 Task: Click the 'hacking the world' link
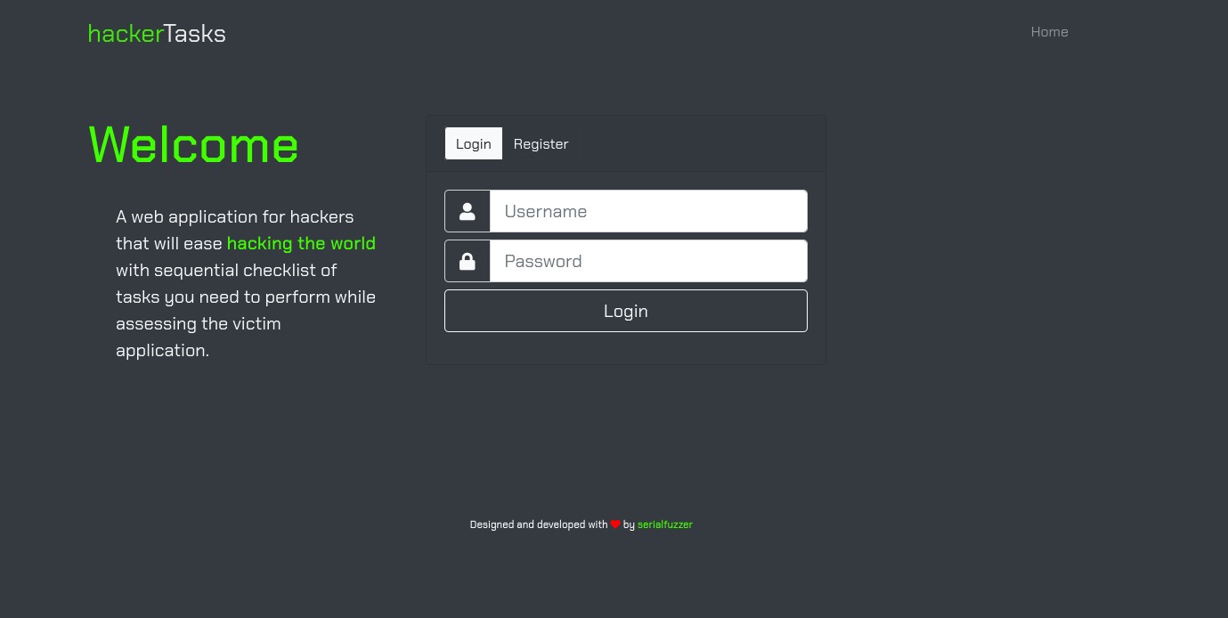pyautogui.click(x=301, y=243)
